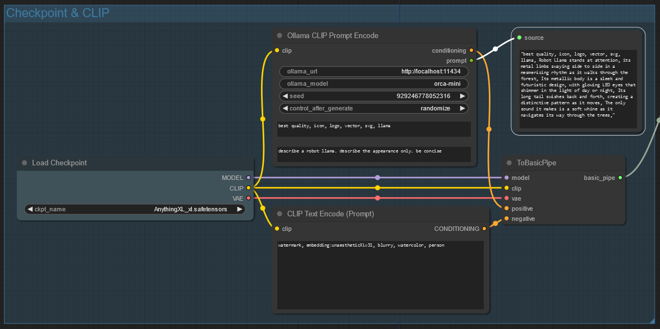660x329 pixels.
Task: Decrease the seed value with left arrow
Action: click(x=285, y=96)
